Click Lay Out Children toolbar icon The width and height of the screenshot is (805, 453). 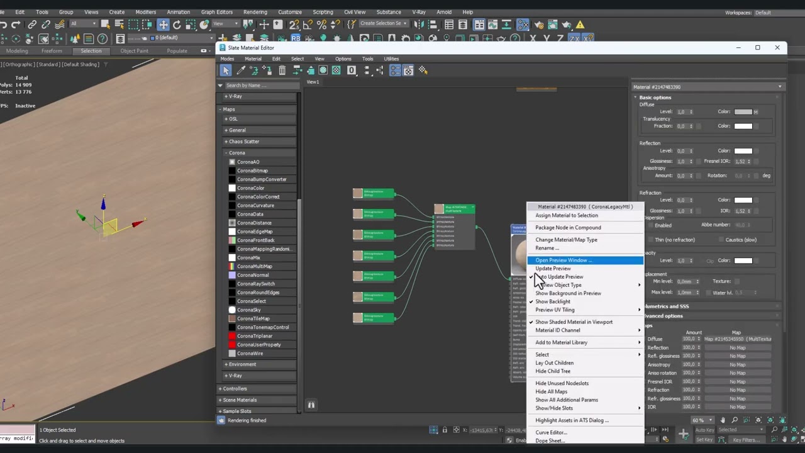(x=379, y=70)
